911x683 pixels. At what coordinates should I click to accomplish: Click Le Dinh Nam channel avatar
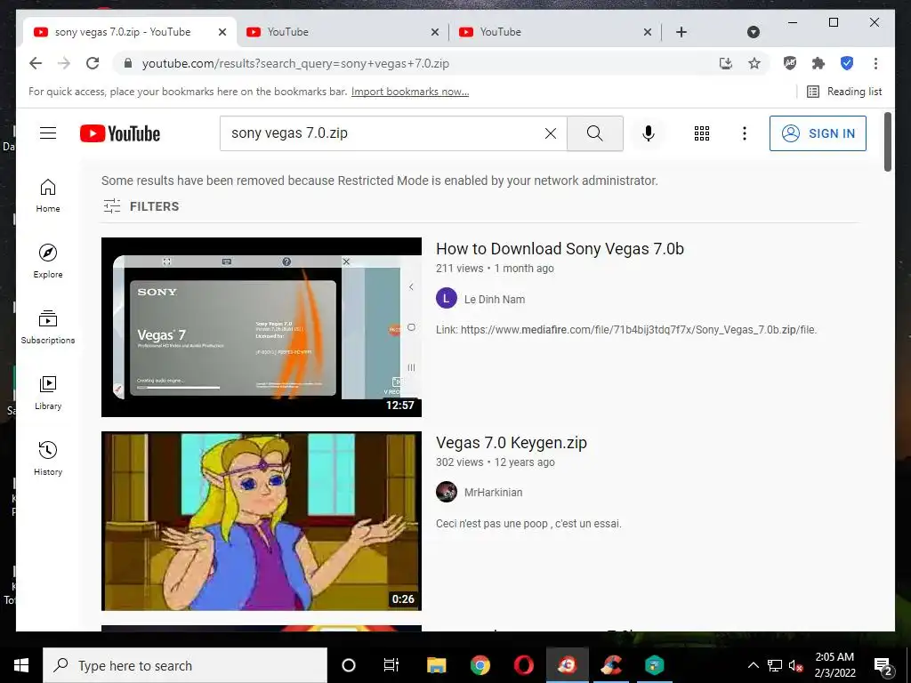click(447, 299)
